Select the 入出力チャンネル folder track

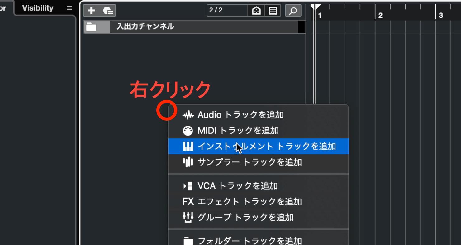click(x=194, y=27)
